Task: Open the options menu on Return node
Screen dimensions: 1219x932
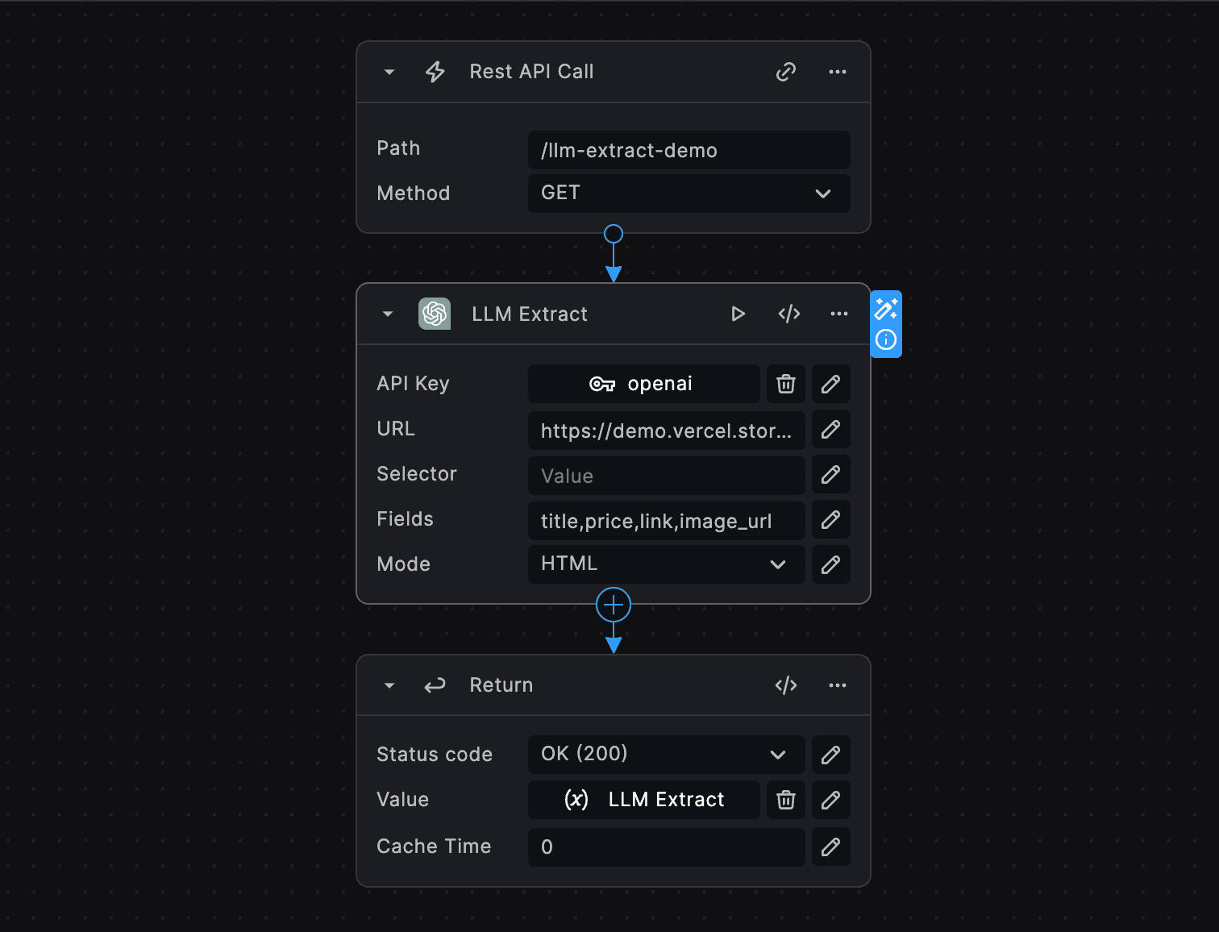Action: [837, 684]
